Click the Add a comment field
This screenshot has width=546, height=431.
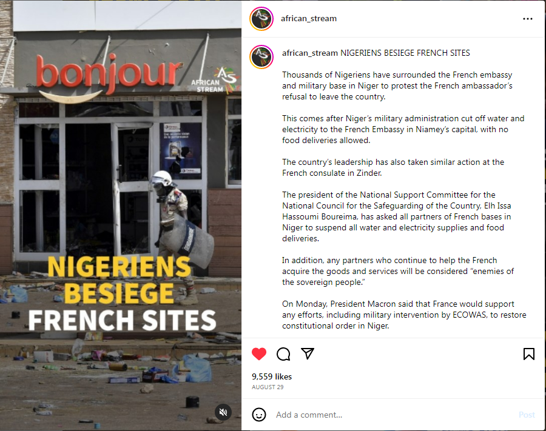394,415
